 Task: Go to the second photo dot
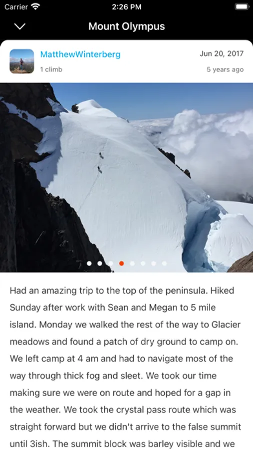point(100,263)
